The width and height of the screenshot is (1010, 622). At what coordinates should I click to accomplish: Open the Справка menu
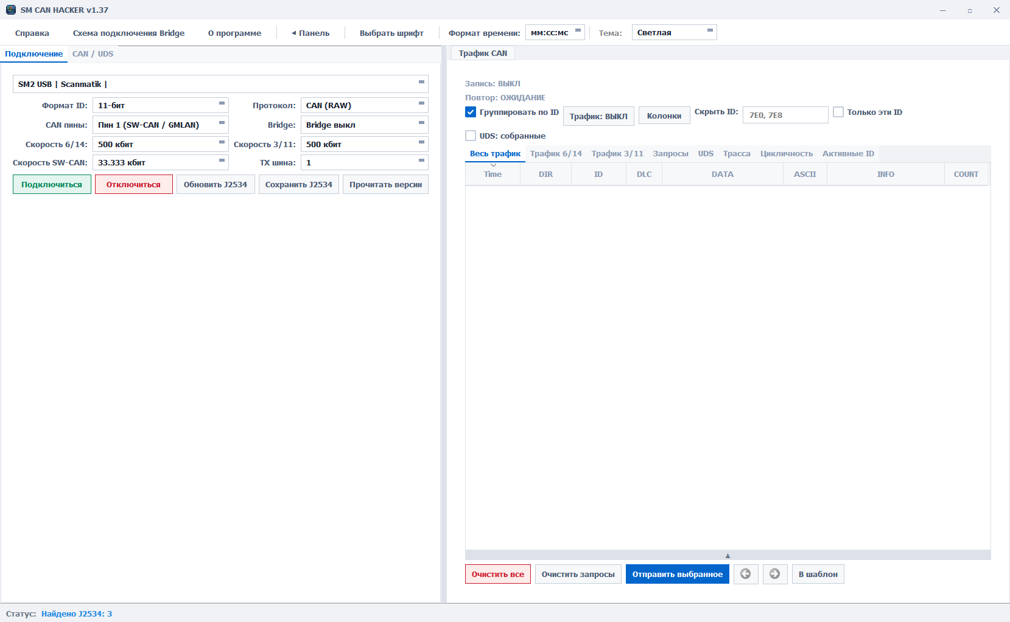(x=32, y=33)
